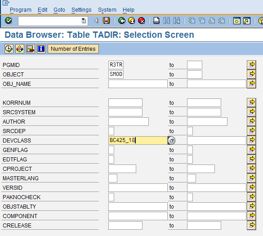Click the Number of Entries button
The height and width of the screenshot is (236, 263).
click(x=73, y=49)
